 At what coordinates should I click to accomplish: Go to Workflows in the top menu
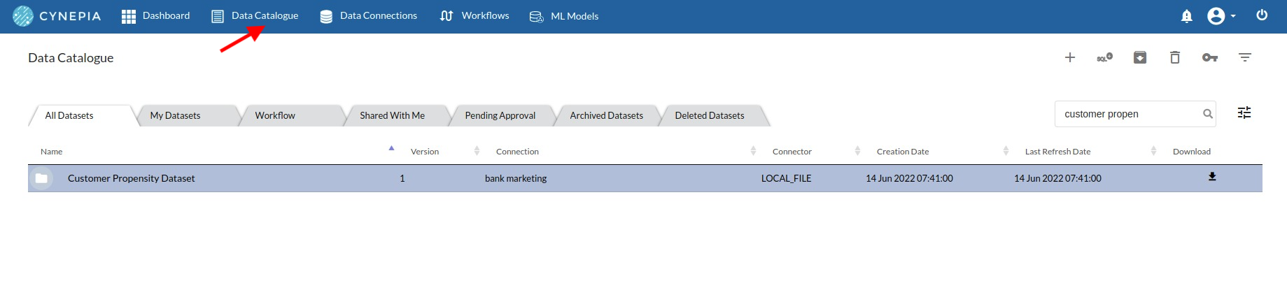[x=474, y=15]
